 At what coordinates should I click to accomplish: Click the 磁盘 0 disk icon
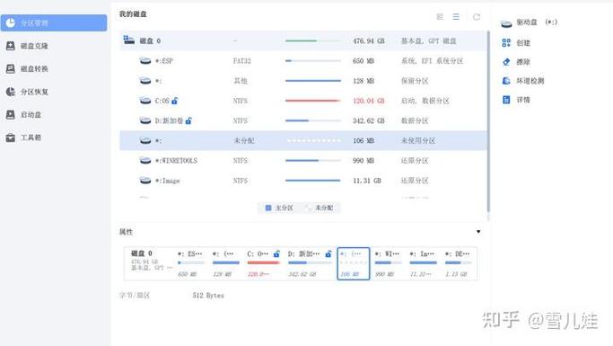click(129, 40)
